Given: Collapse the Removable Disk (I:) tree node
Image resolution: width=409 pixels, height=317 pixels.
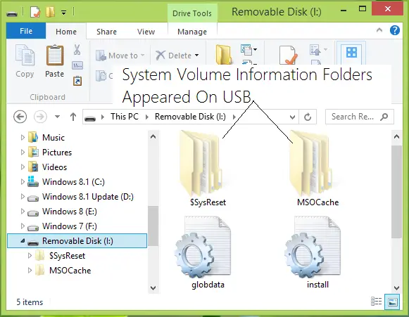Looking at the screenshot, I should [x=23, y=241].
